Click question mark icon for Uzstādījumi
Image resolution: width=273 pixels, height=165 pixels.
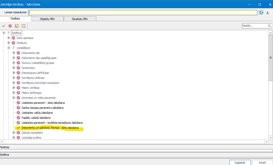[x=13, y=48]
